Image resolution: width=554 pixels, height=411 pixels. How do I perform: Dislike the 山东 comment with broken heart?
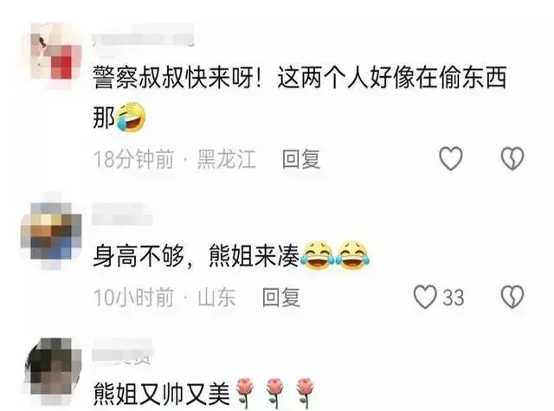pos(512,297)
